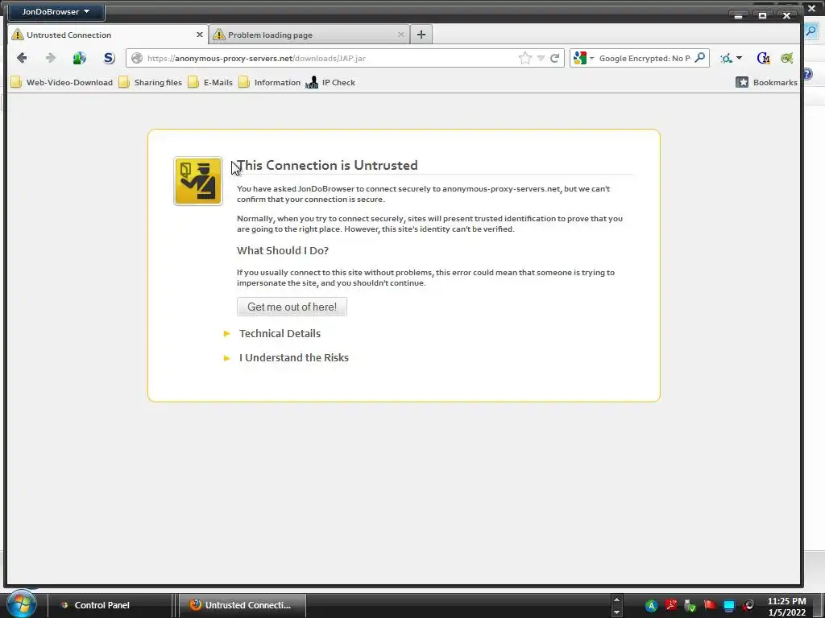Switch to Untrusted Connection tab
Screen dimensions: 825x618
pos(108,35)
